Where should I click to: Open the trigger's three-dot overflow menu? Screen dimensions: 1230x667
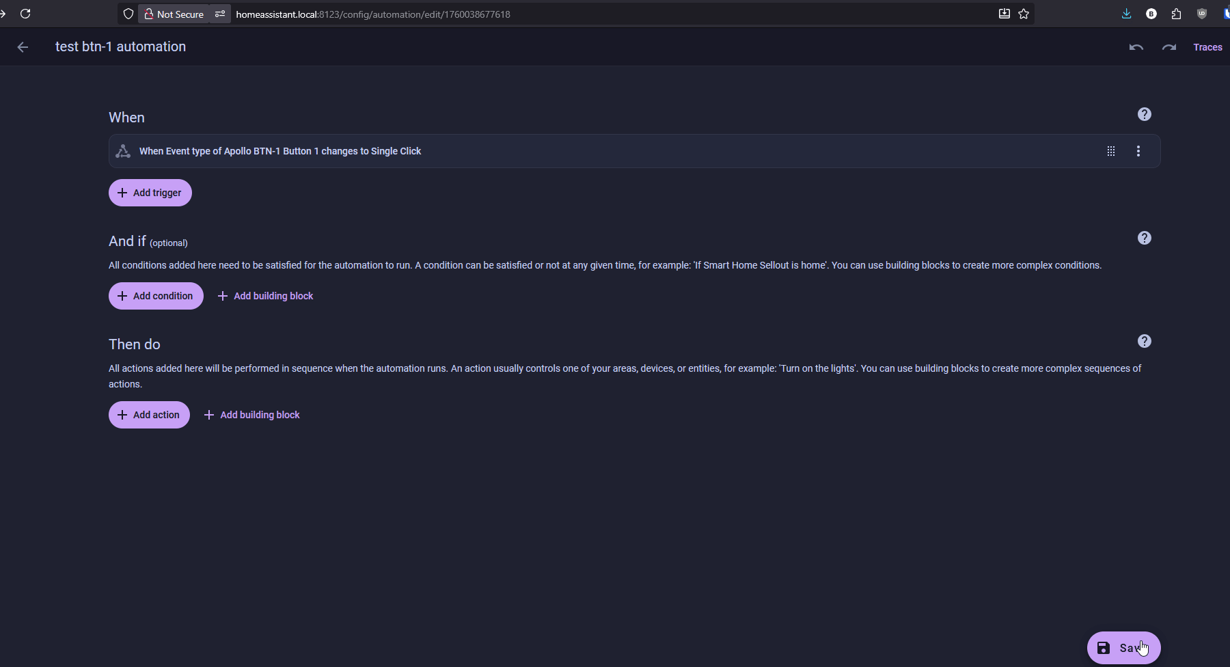point(1138,151)
